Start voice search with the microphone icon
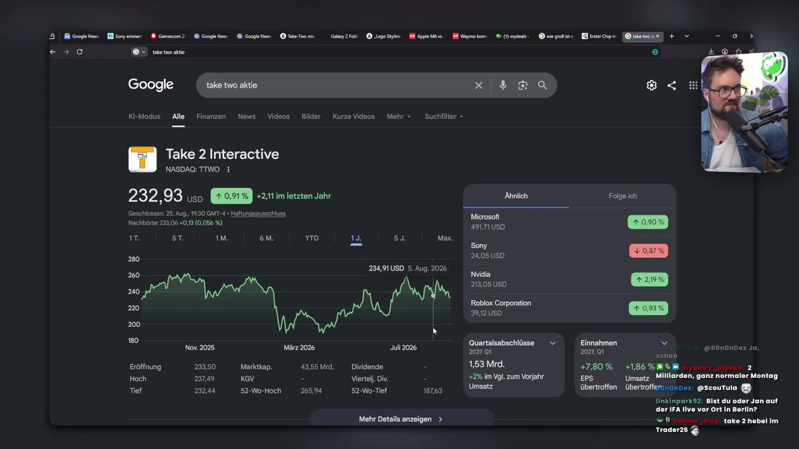 [502, 85]
